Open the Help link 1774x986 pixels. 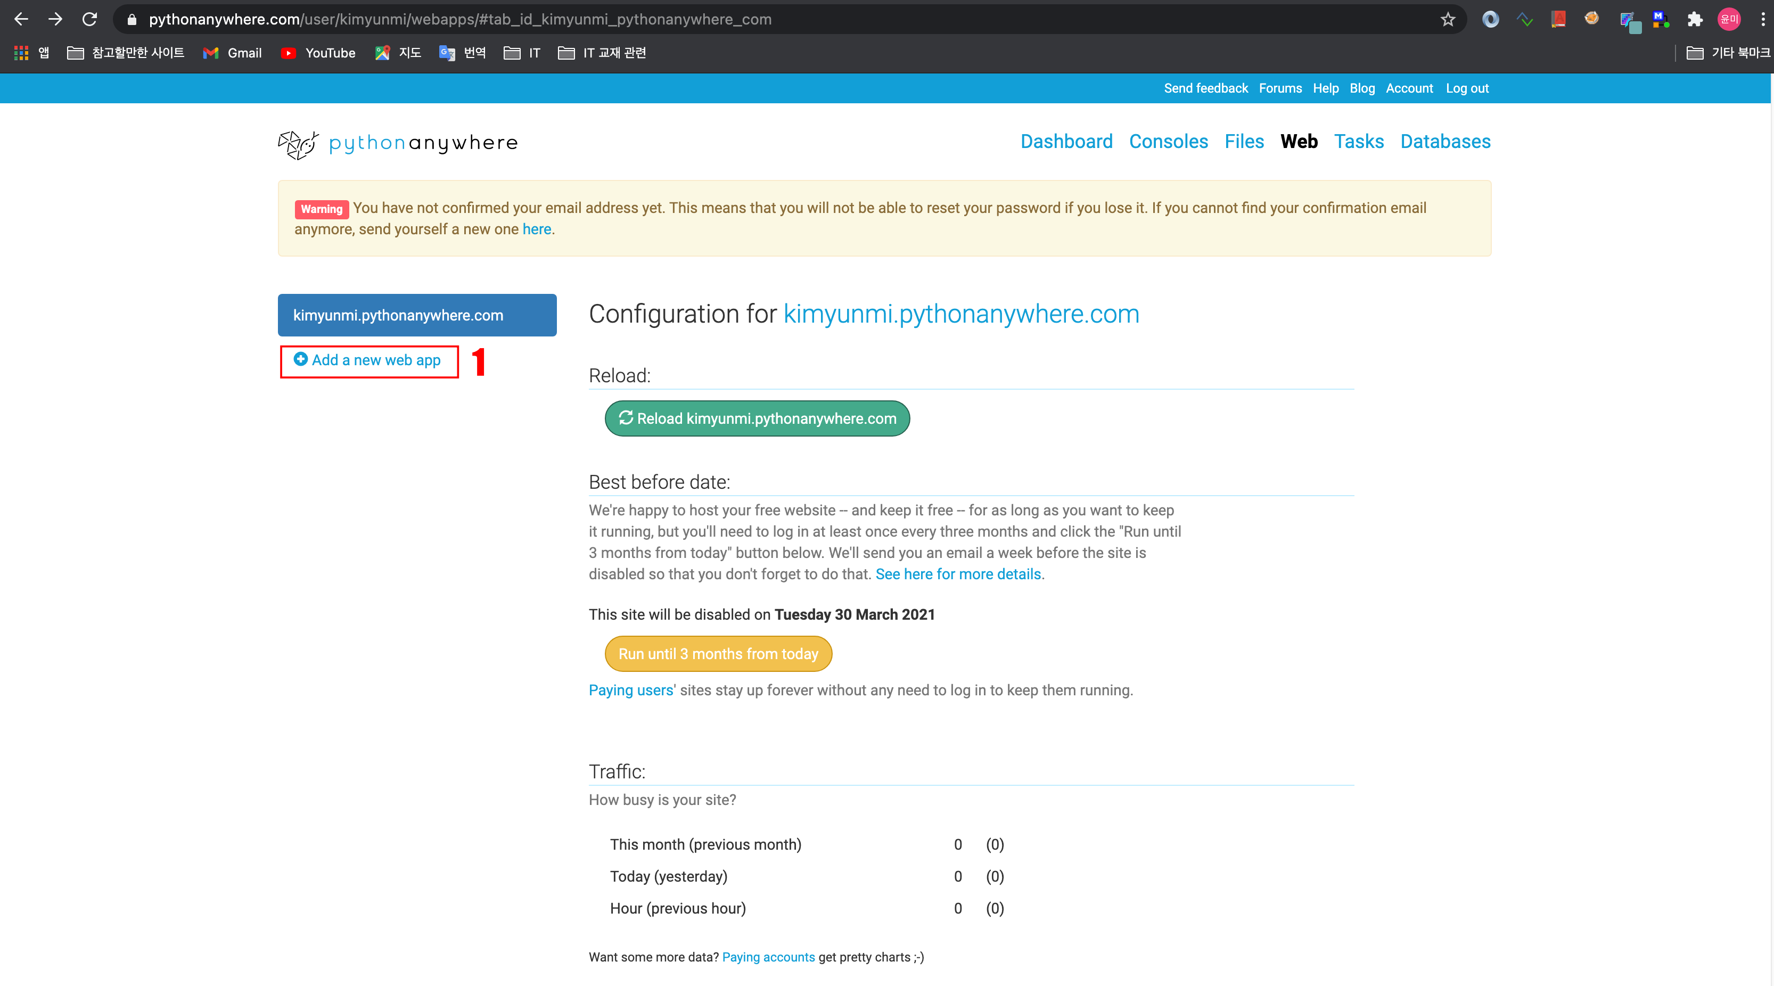click(1326, 88)
